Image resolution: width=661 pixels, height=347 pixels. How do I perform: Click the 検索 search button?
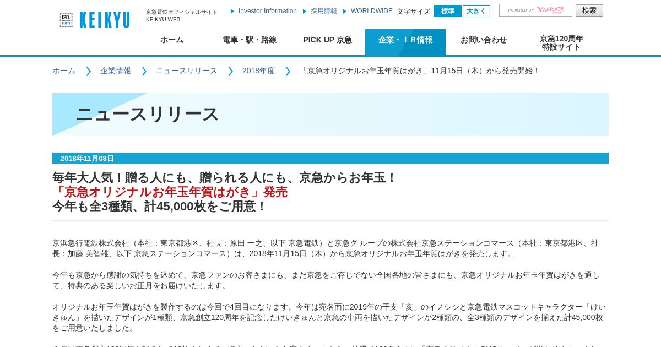point(589,10)
